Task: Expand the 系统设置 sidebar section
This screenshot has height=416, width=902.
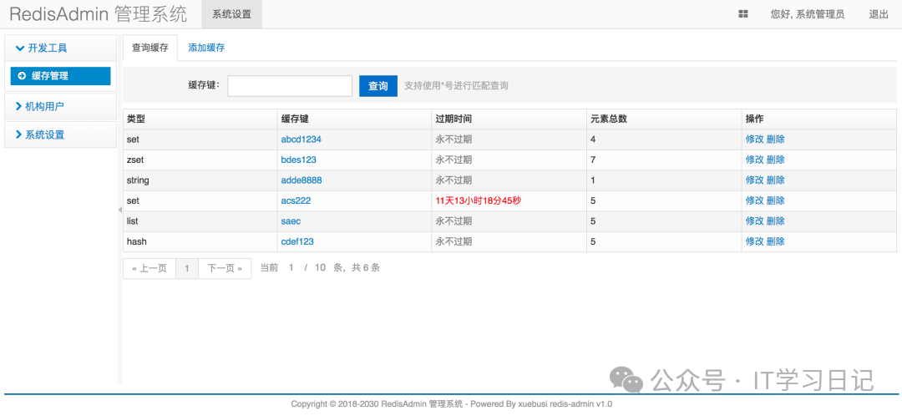Action: (44, 134)
